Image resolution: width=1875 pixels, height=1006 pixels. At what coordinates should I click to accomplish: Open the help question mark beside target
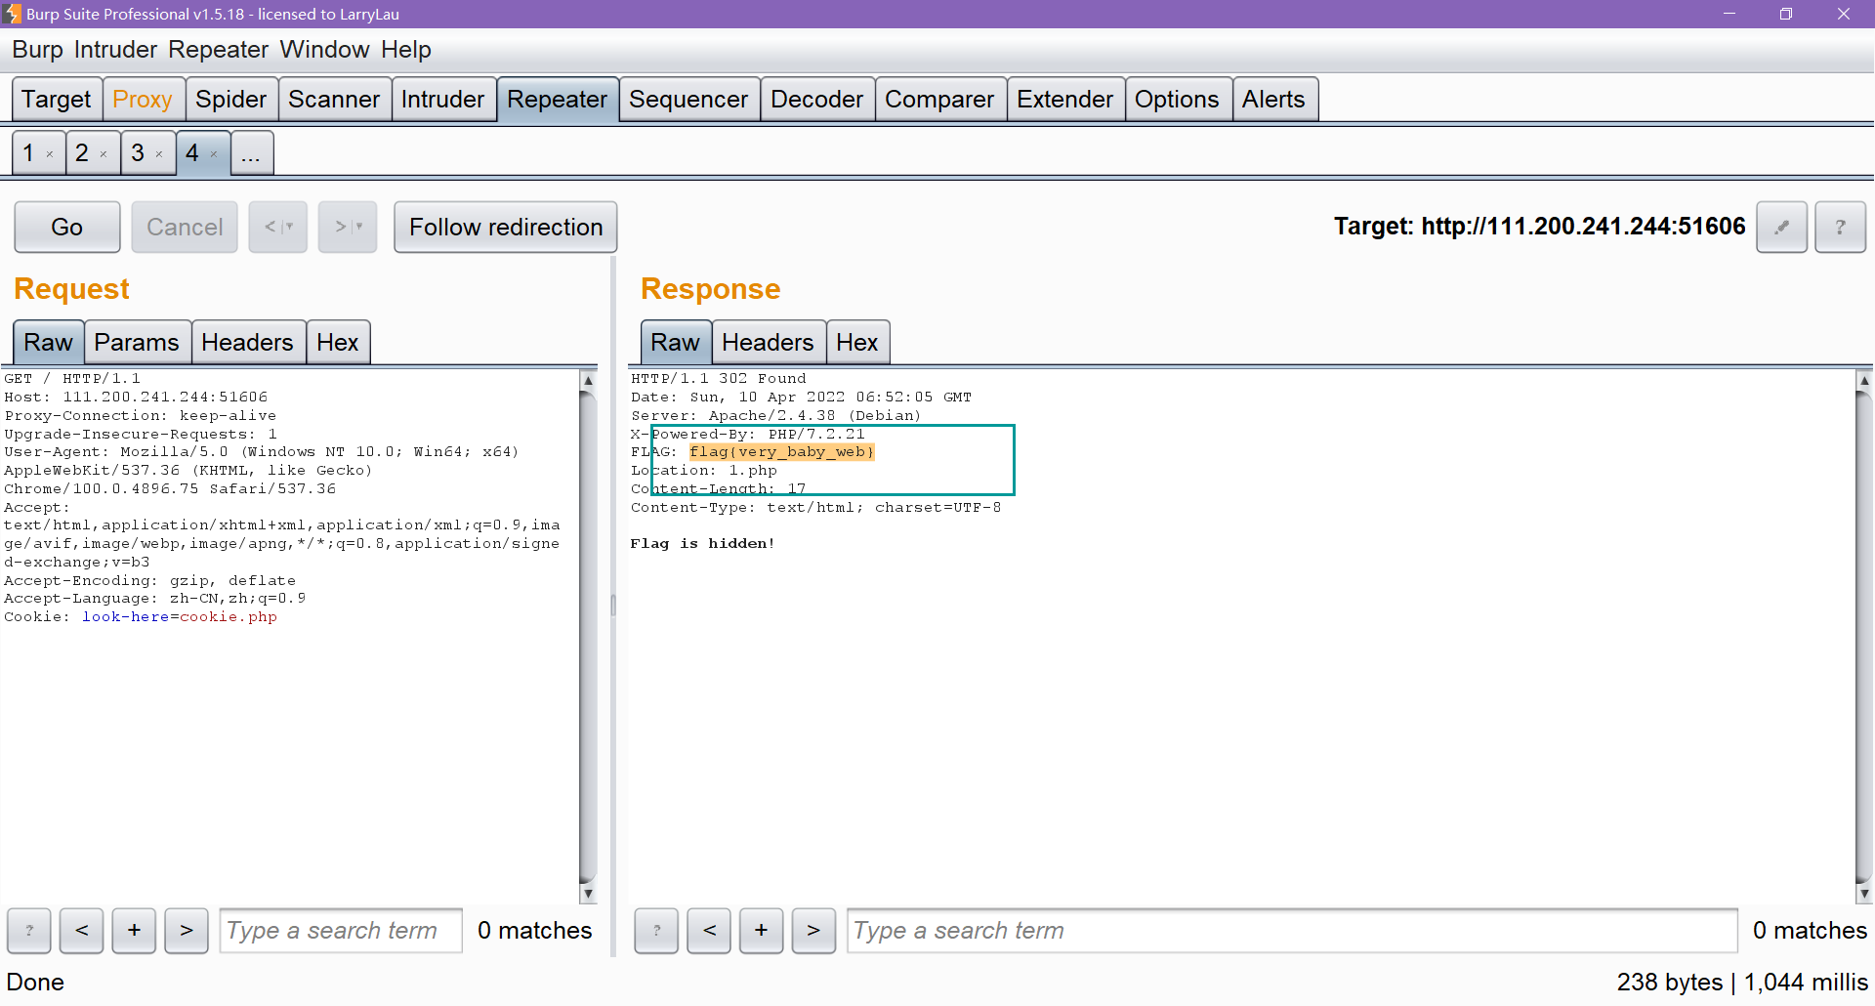click(x=1840, y=227)
